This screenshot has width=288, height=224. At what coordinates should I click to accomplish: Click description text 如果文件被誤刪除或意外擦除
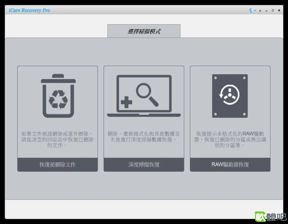58,139
